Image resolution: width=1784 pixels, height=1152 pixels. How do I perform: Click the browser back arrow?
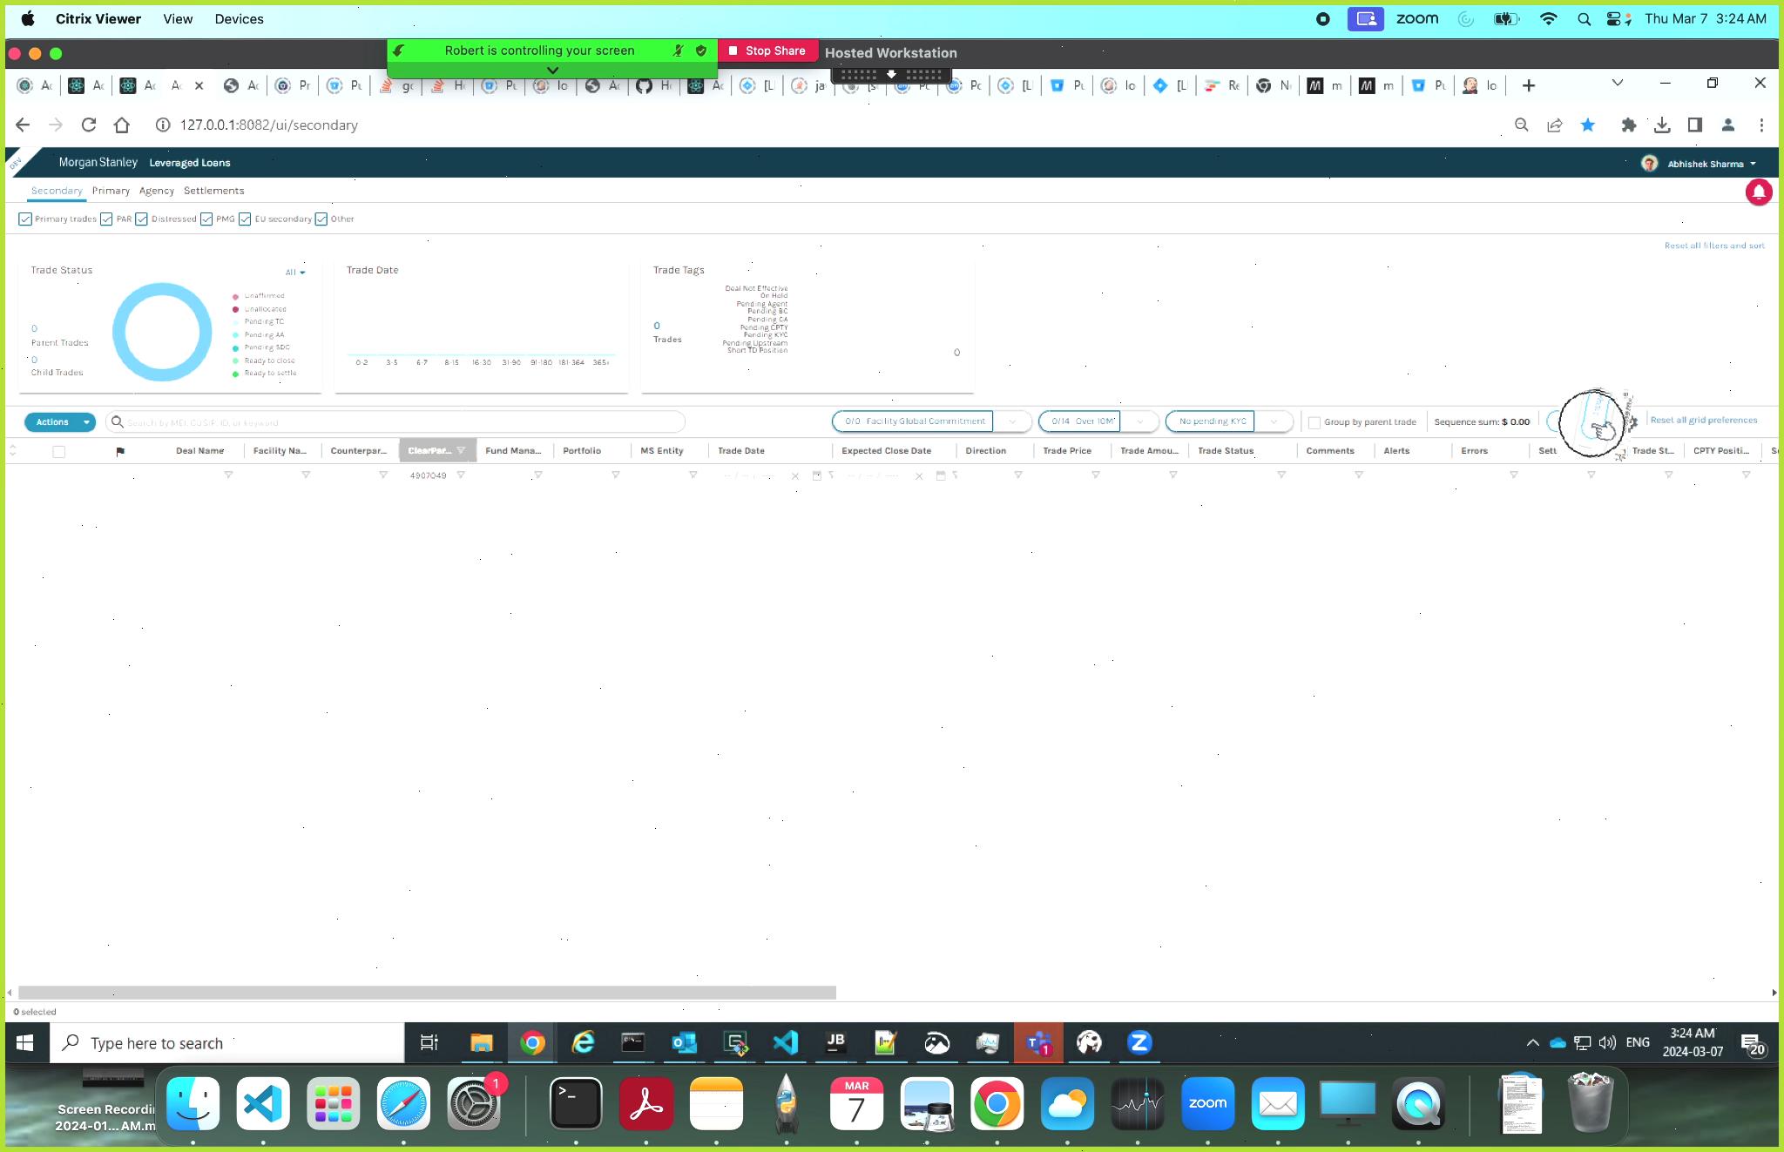click(x=23, y=125)
